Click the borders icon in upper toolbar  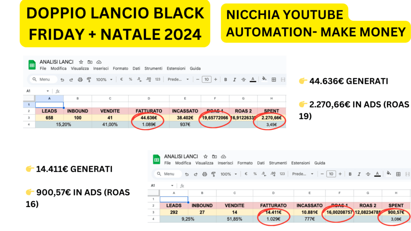click(x=274, y=80)
